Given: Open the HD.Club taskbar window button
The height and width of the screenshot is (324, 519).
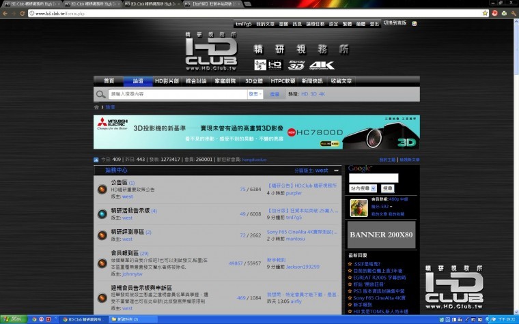Looking at the screenshot, I should pos(84,319).
